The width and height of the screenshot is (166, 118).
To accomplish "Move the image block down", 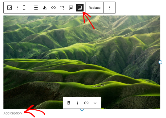I will [24, 10].
